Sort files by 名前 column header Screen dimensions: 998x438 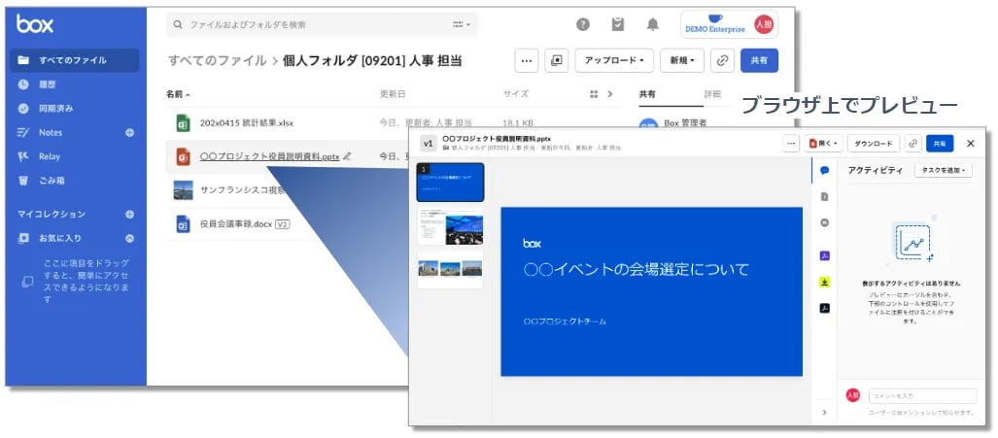[178, 94]
